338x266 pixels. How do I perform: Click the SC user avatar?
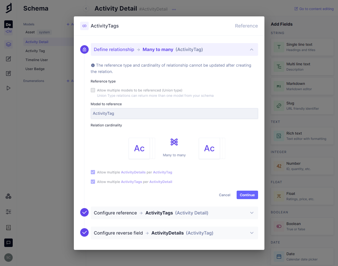8,257
